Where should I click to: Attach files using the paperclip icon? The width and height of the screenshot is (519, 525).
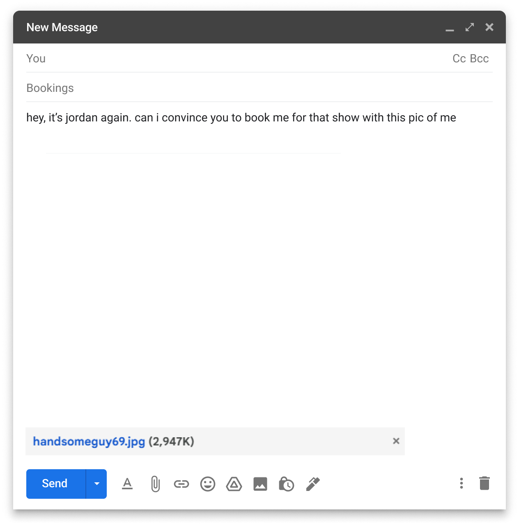[154, 484]
